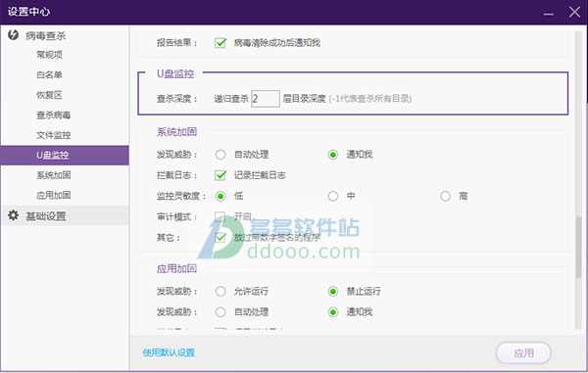The image size is (588, 373).
Task: Click the 递归查杀 depth input field
Action: tap(266, 99)
